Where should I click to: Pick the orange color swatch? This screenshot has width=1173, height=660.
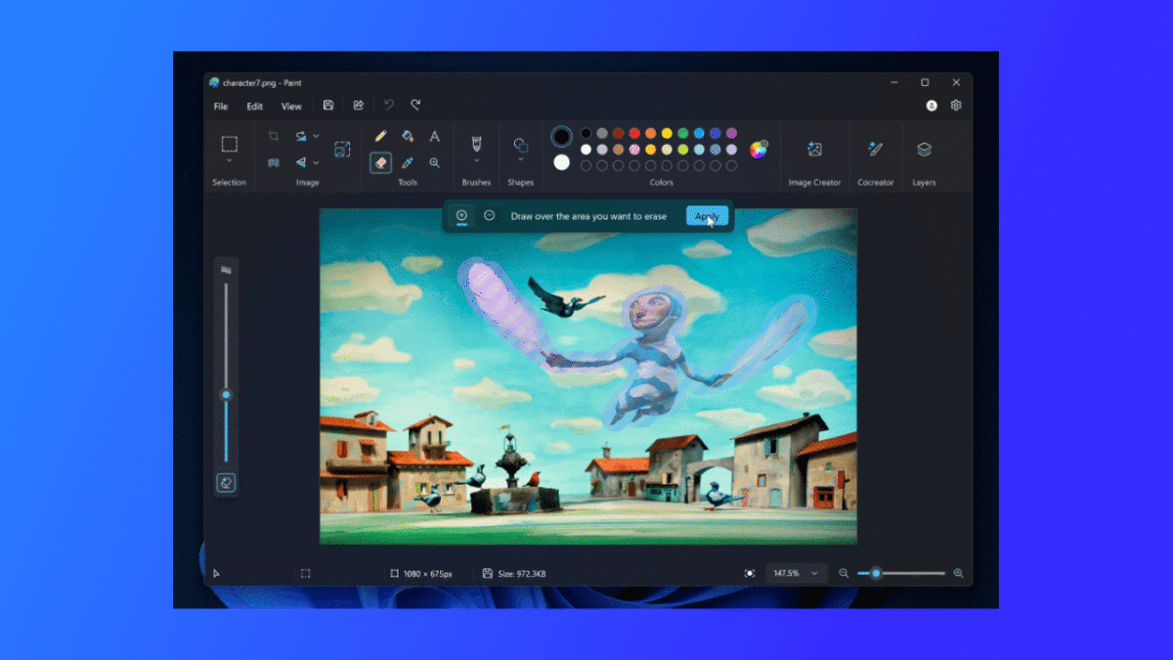650,133
